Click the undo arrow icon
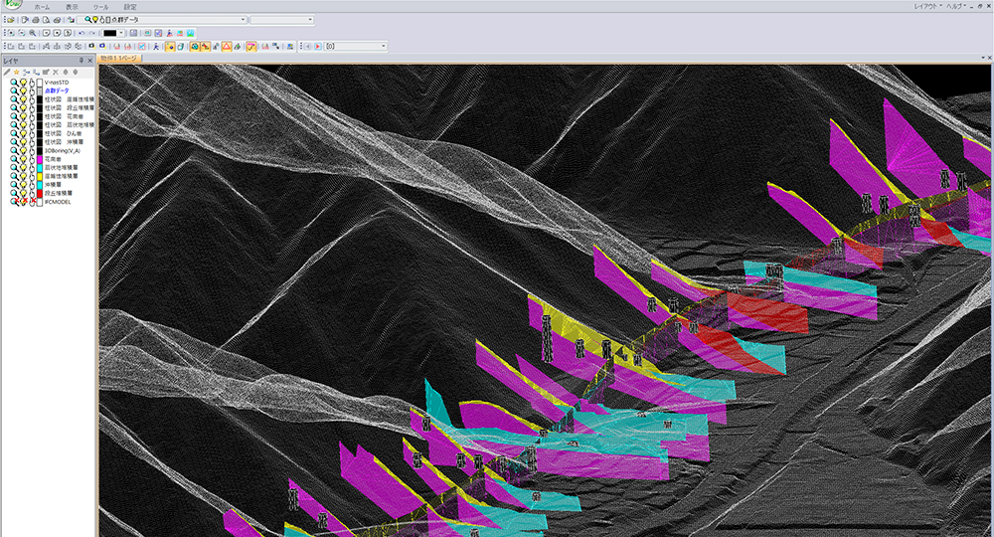994x537 pixels. coord(82,33)
